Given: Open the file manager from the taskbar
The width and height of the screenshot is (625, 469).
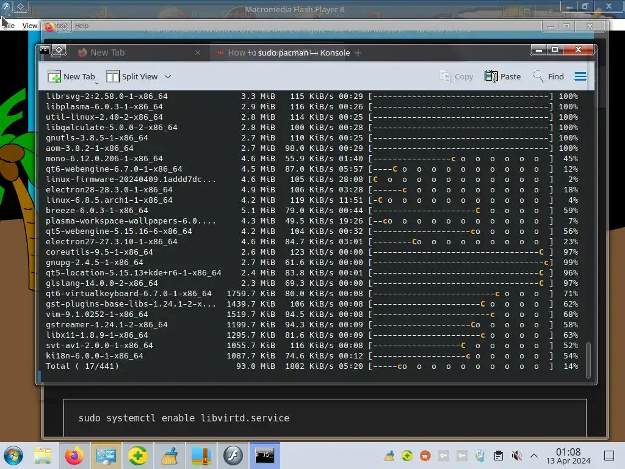Looking at the screenshot, I should pyautogui.click(x=42, y=456).
